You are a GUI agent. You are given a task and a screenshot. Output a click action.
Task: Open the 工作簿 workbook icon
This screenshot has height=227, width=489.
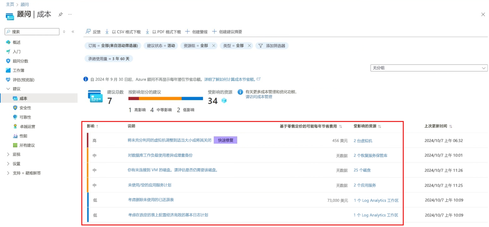pos(8,71)
